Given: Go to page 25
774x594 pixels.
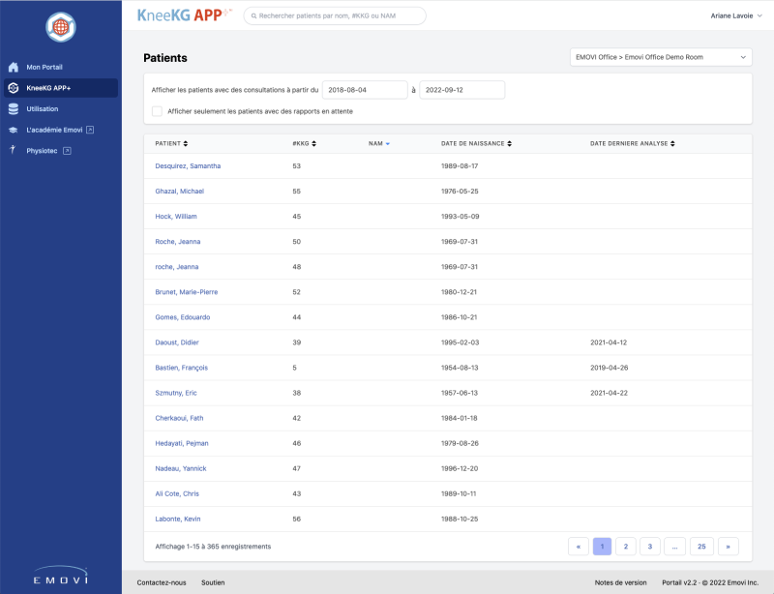Looking at the screenshot, I should [701, 547].
